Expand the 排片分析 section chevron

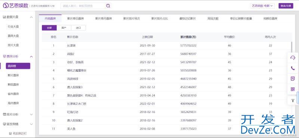pyautogui.click(x=31, y=115)
